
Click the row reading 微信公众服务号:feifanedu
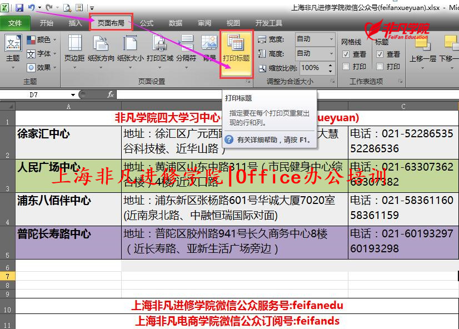click(237, 306)
